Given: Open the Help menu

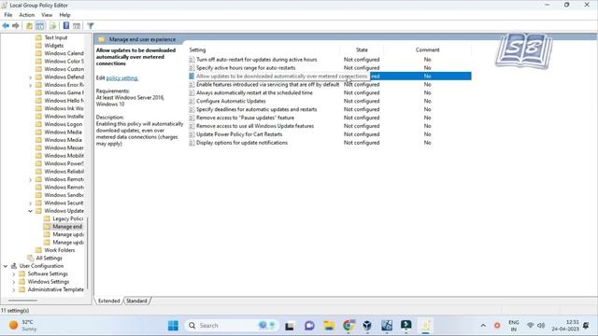Looking at the screenshot, I should tap(64, 15).
